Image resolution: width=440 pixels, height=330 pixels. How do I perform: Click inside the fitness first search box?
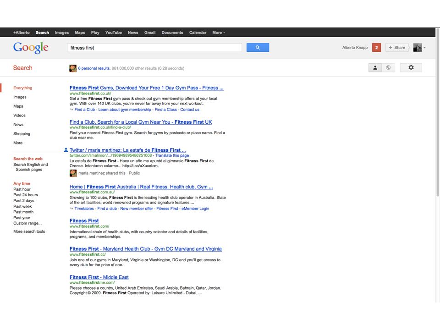(154, 47)
